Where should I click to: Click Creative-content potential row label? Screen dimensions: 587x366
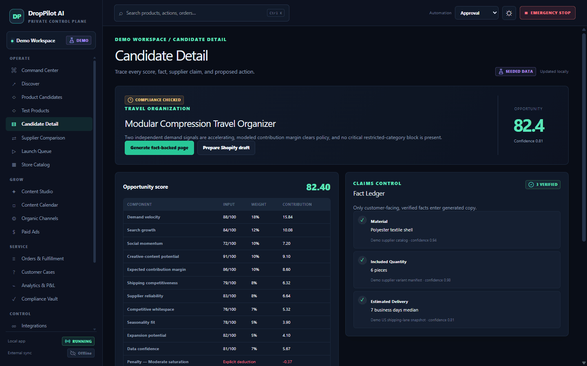[x=153, y=257]
